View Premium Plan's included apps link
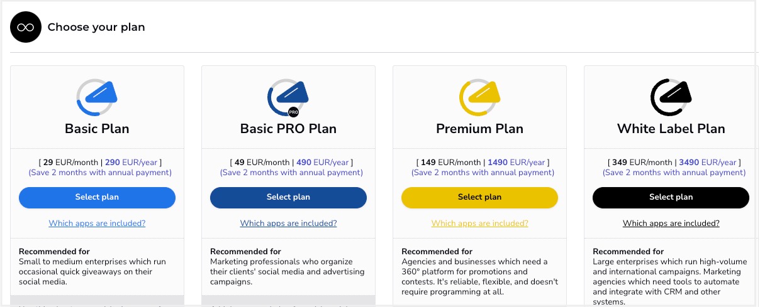Image resolution: width=760 pixels, height=307 pixels. click(x=479, y=224)
